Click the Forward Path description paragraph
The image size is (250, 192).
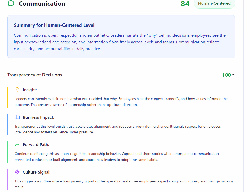(x=117, y=157)
